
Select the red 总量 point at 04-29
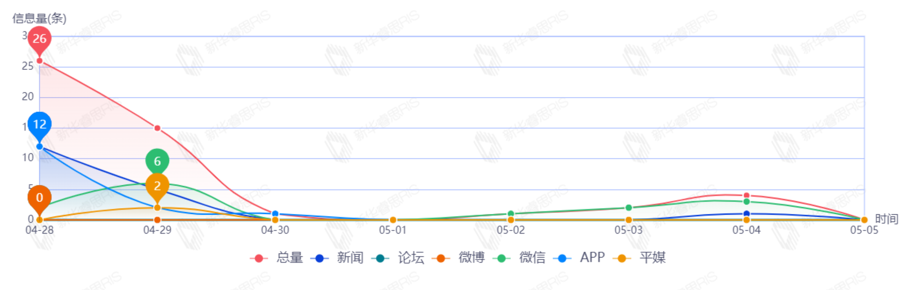(x=157, y=128)
